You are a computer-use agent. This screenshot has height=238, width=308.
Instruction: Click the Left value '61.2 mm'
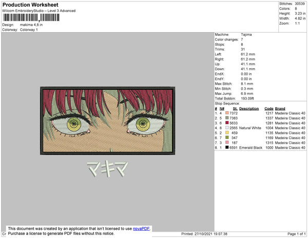248,54
